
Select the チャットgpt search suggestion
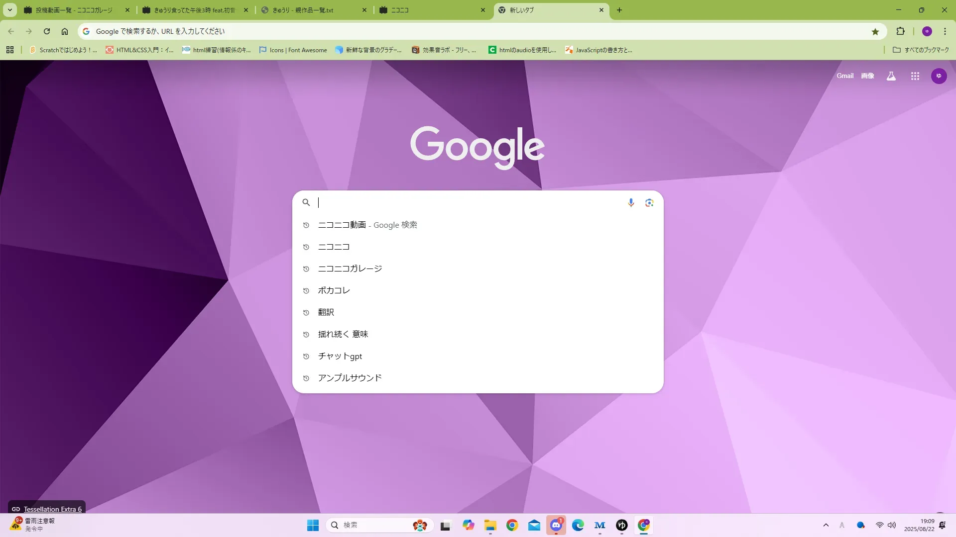click(340, 356)
